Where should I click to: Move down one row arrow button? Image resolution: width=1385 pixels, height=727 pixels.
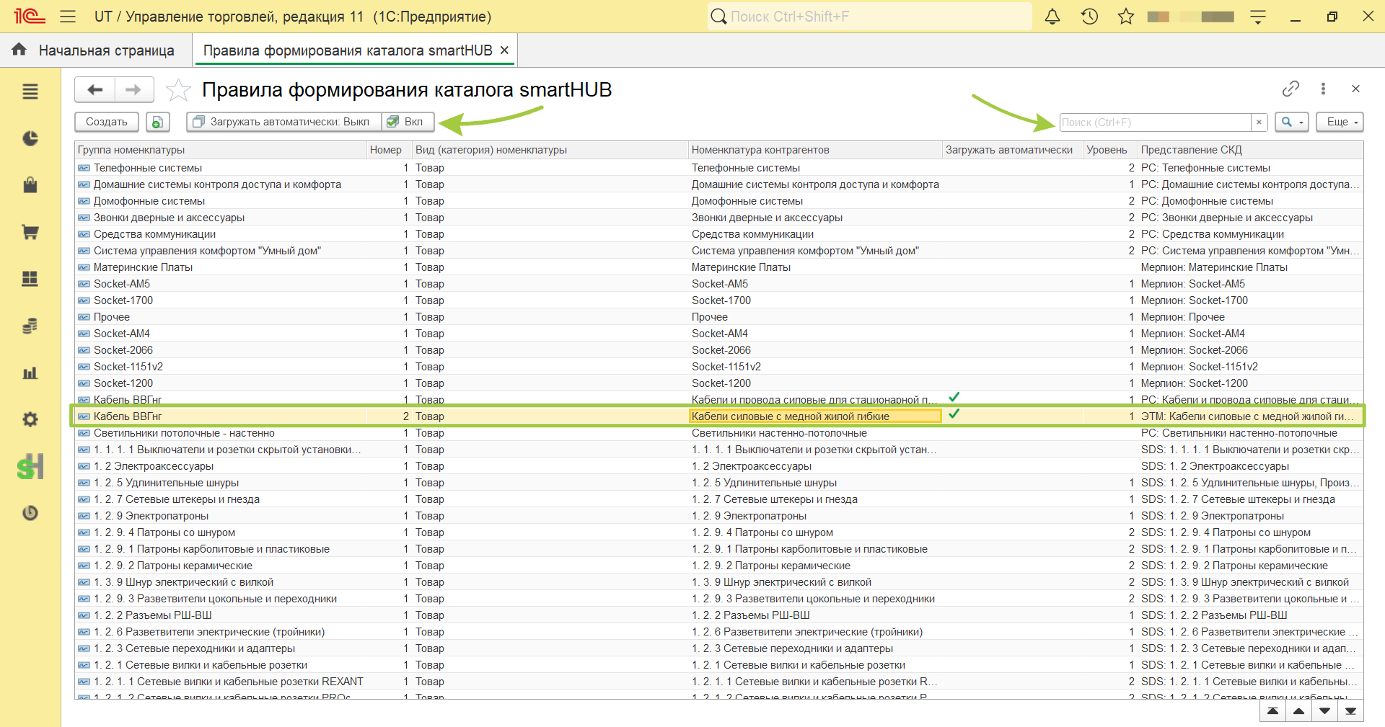[x=1325, y=711]
